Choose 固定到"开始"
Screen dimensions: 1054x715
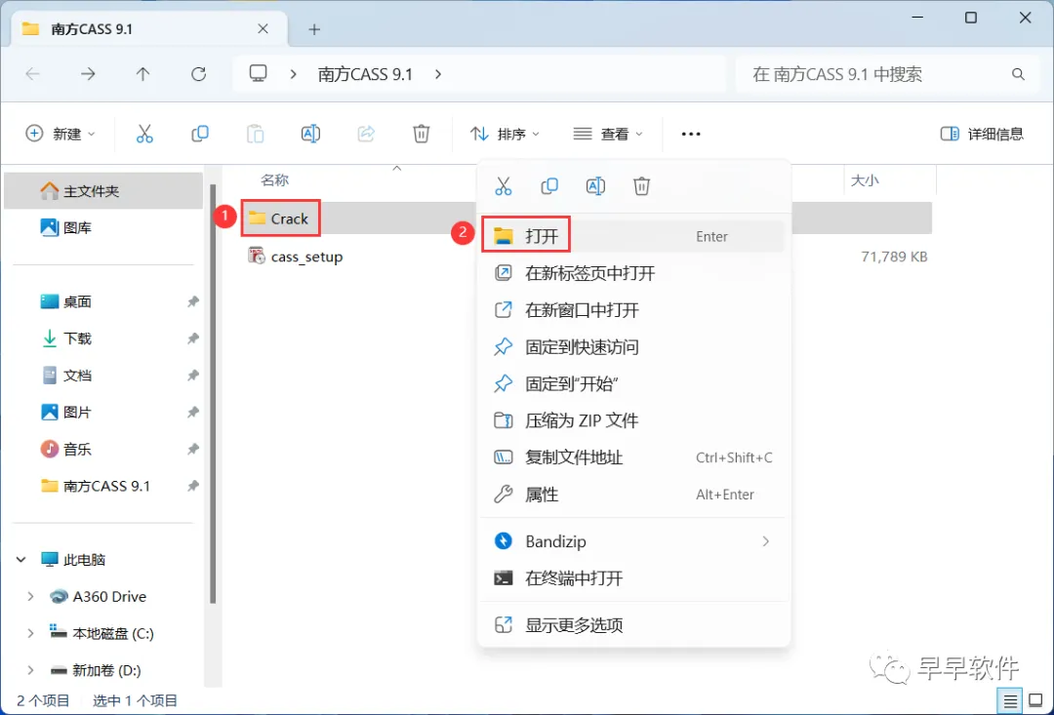(633, 383)
